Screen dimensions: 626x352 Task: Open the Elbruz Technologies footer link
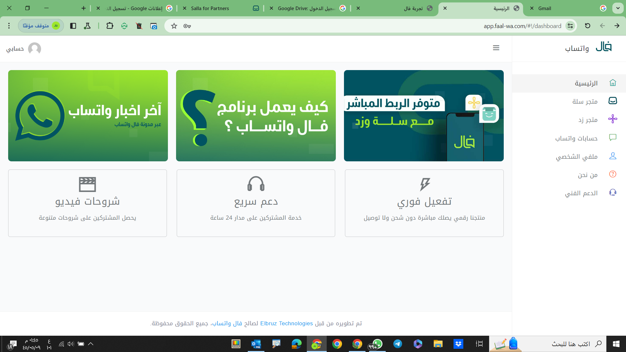point(286,323)
